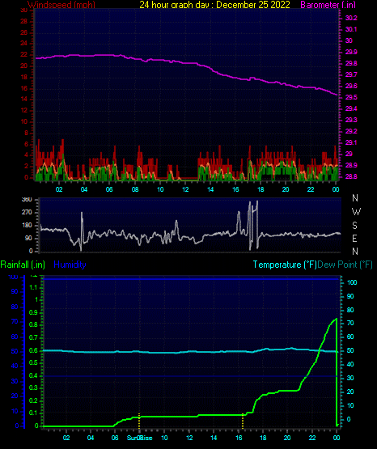The image size is (377, 449).
Task: Click the S label on wind direction chart
Action: tap(354, 226)
